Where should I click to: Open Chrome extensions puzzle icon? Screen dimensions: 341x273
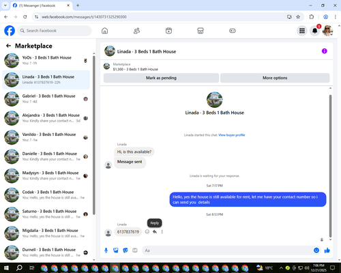click(x=312, y=17)
